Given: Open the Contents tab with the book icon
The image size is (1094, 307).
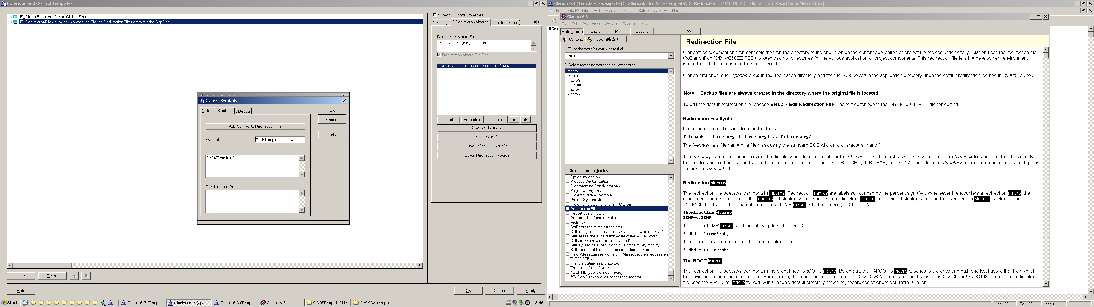Looking at the screenshot, I should [x=573, y=40].
